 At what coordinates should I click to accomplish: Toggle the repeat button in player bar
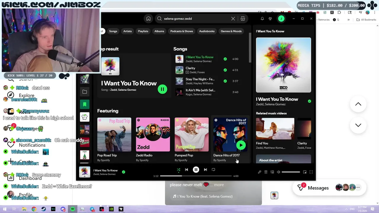[213, 170]
